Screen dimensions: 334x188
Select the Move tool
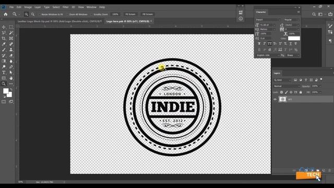4,27
